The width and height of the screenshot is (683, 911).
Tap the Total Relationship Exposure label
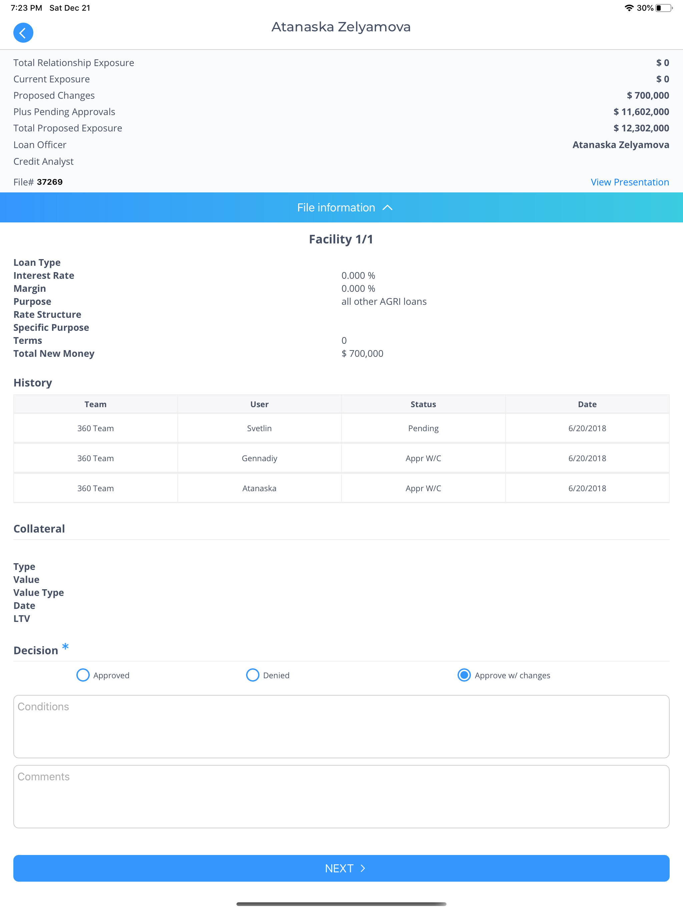pos(74,63)
